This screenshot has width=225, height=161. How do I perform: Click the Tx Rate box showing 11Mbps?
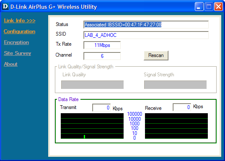pyautogui.click(x=102, y=45)
